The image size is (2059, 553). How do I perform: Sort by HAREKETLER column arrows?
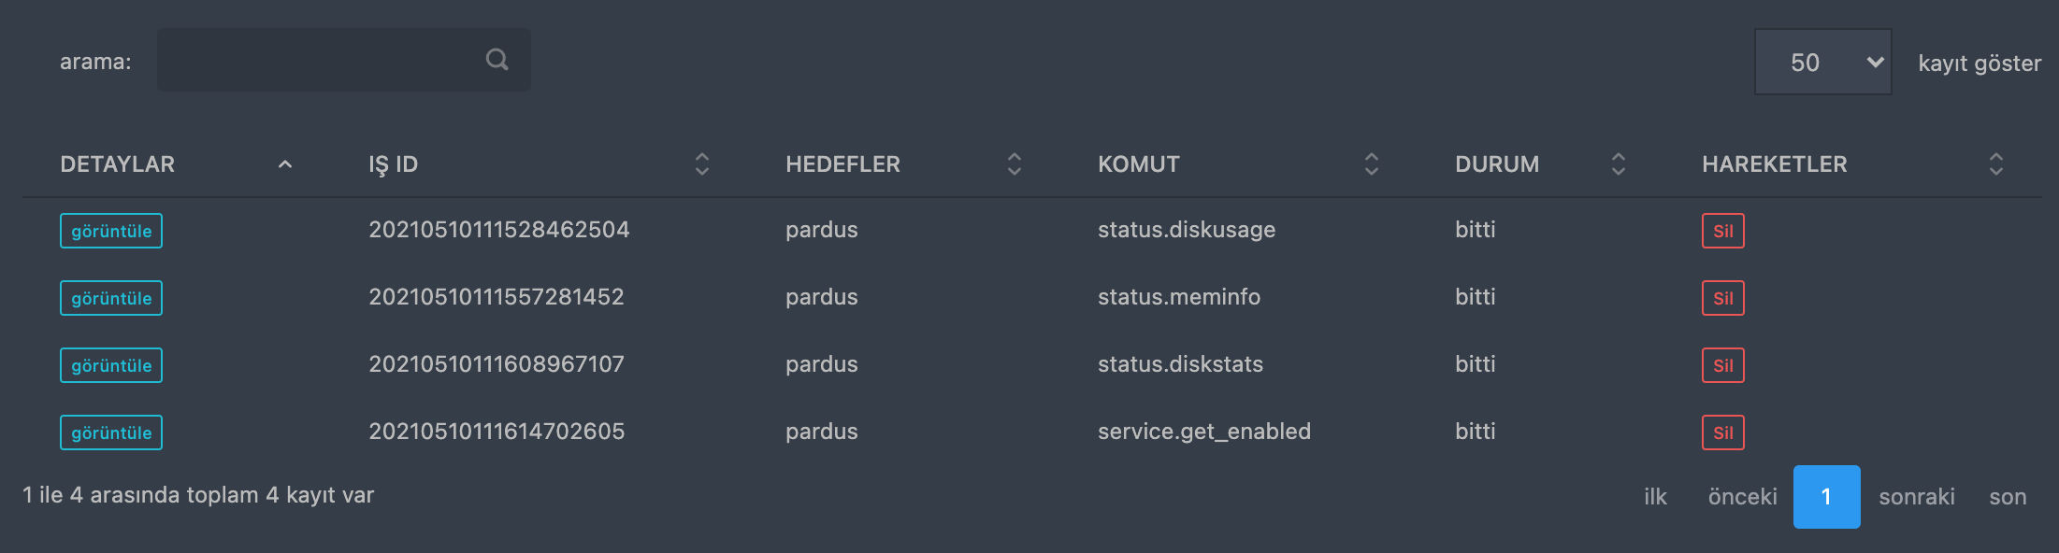(x=1996, y=164)
